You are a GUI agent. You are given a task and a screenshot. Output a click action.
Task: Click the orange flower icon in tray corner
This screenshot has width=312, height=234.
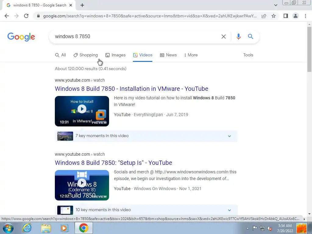[x=302, y=228]
